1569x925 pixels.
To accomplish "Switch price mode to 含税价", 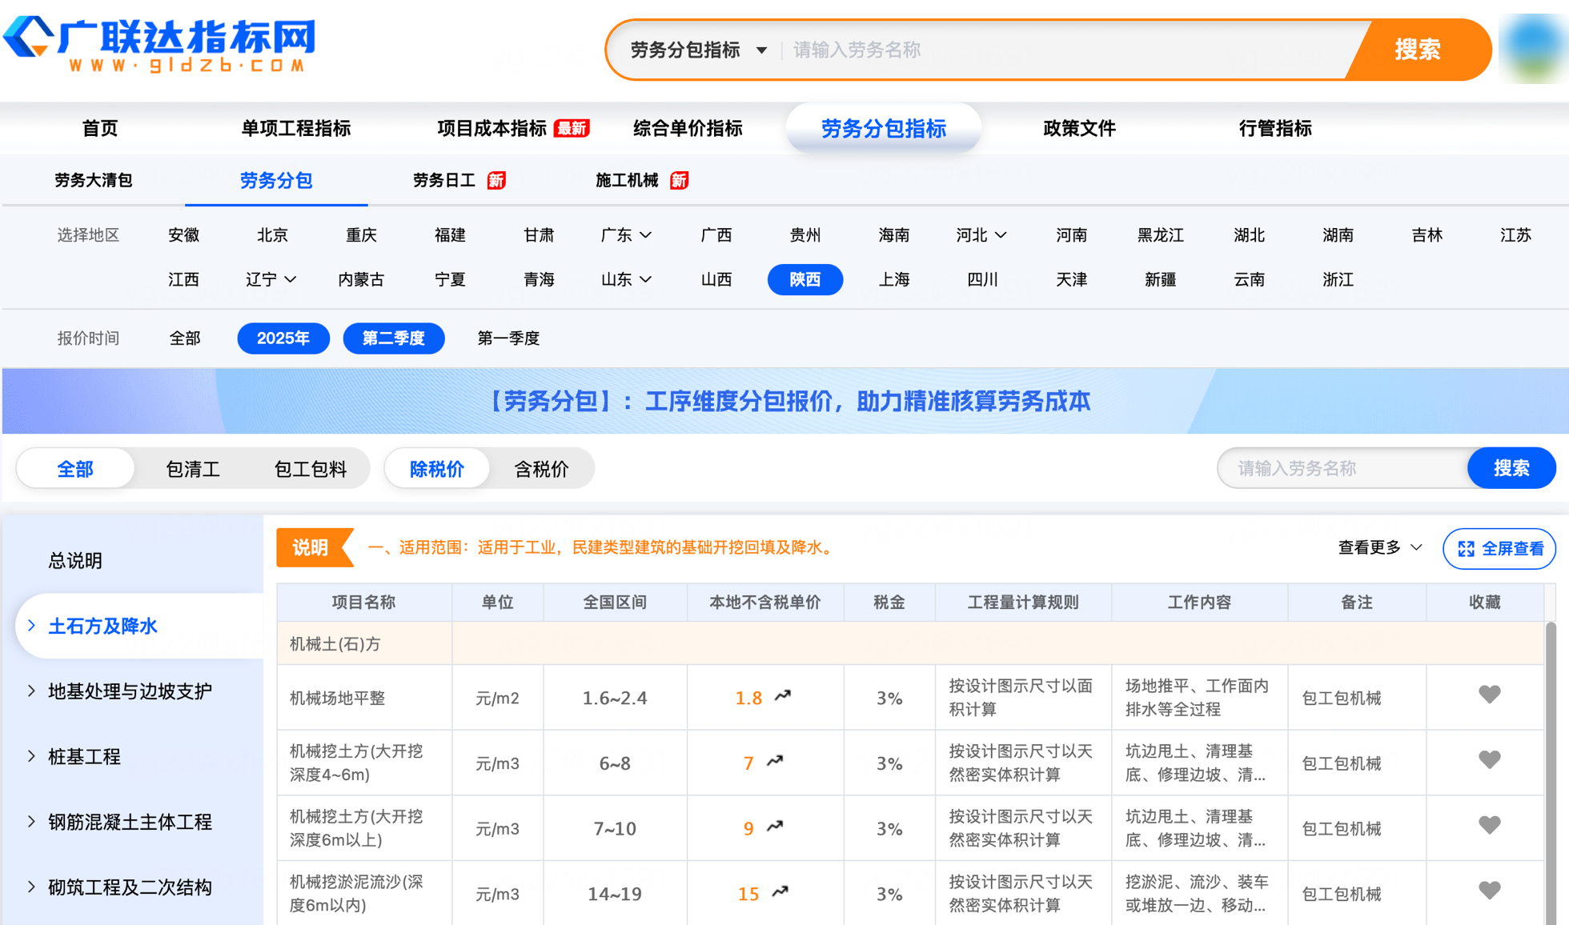I will (541, 469).
